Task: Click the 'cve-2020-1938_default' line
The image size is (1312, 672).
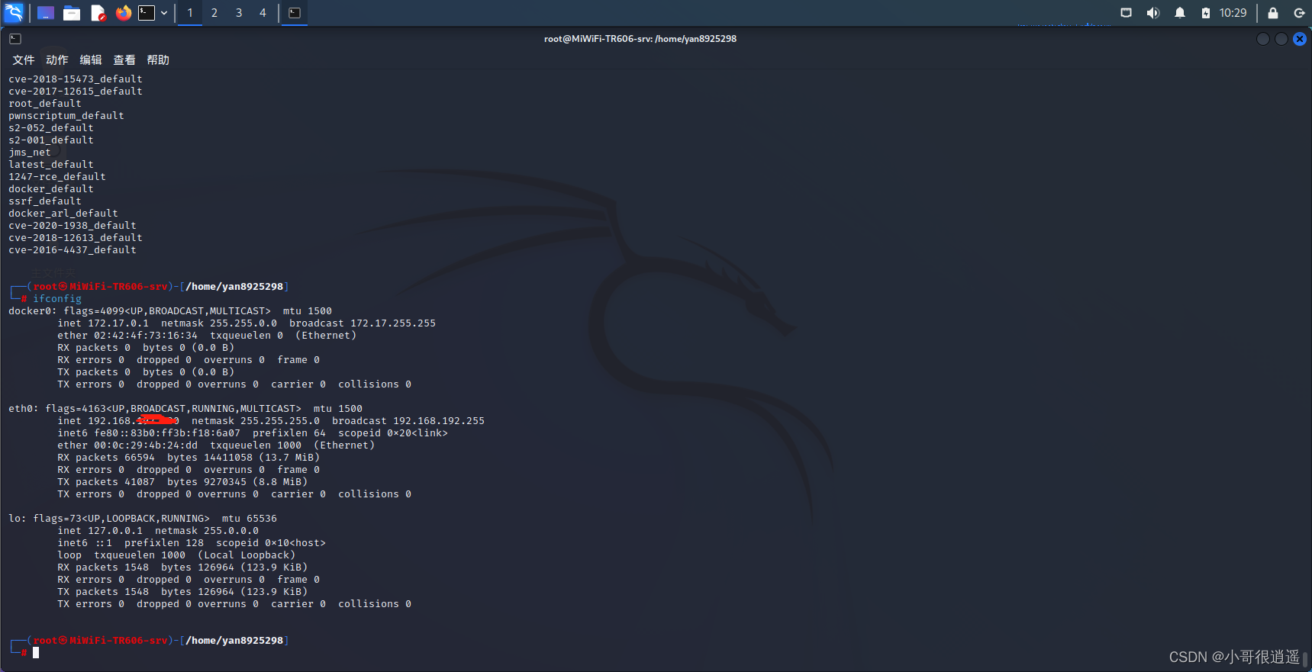Action: [73, 226]
